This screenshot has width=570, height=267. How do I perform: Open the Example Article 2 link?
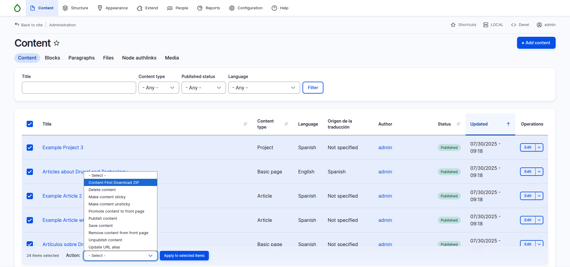point(62,196)
